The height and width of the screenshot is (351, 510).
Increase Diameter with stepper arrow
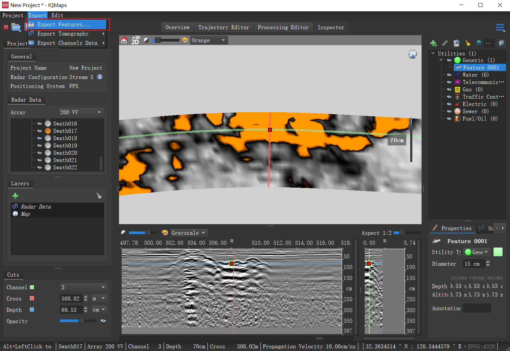488,262
